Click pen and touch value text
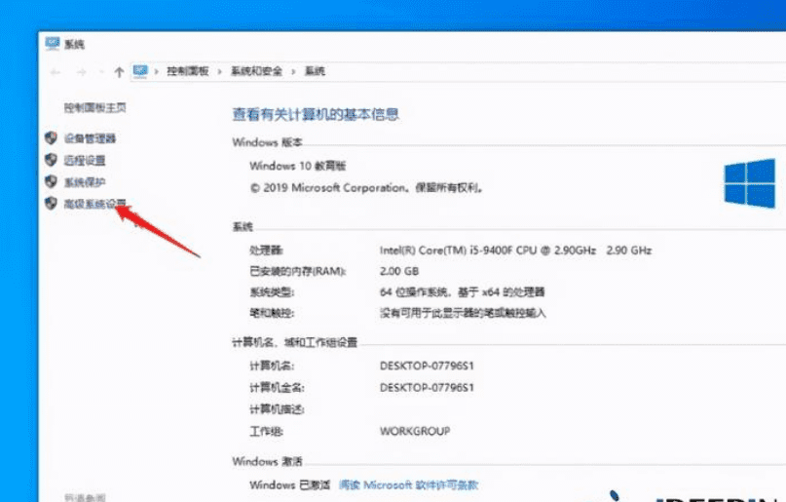Viewport: 786px width, 502px height. coord(463,314)
